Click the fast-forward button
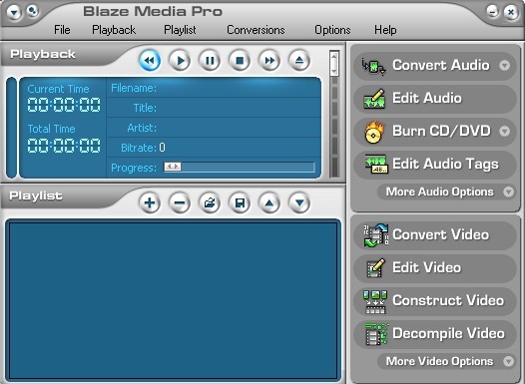The height and width of the screenshot is (384, 525). pos(269,61)
